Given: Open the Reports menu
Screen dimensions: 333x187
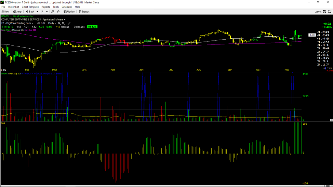Looking at the screenshot, I should (46, 7).
